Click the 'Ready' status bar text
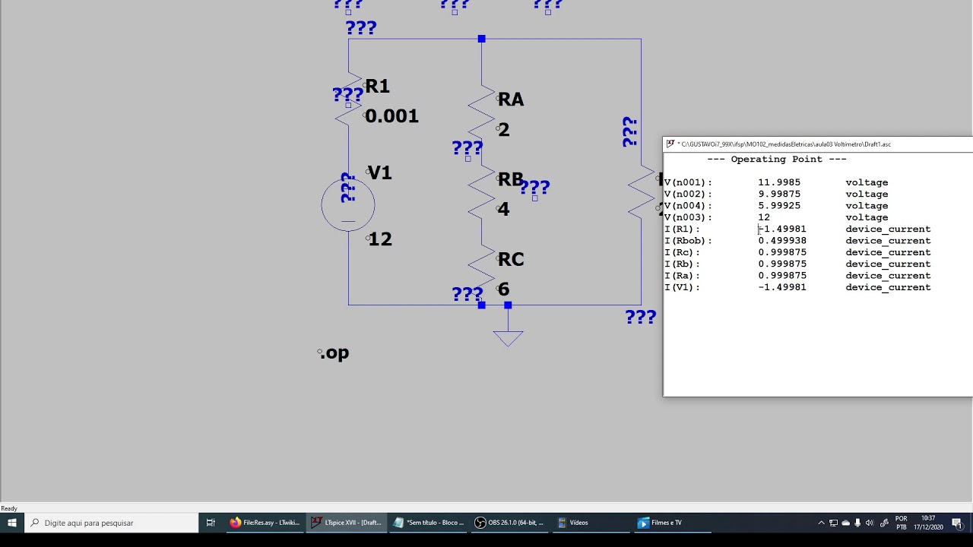This screenshot has height=547, width=973. point(9,508)
